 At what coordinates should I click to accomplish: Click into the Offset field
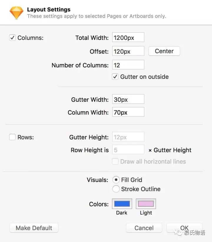[128, 51]
